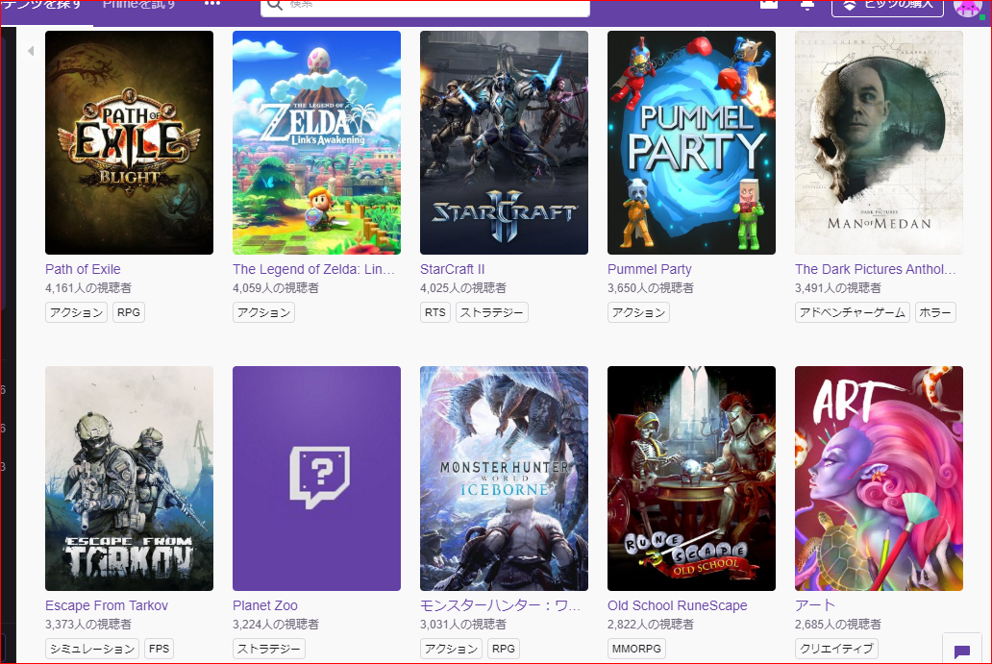The width and height of the screenshot is (992, 664).
Task: Select the FPS tag under Escape From Tarkov
Action: pyautogui.click(x=160, y=649)
